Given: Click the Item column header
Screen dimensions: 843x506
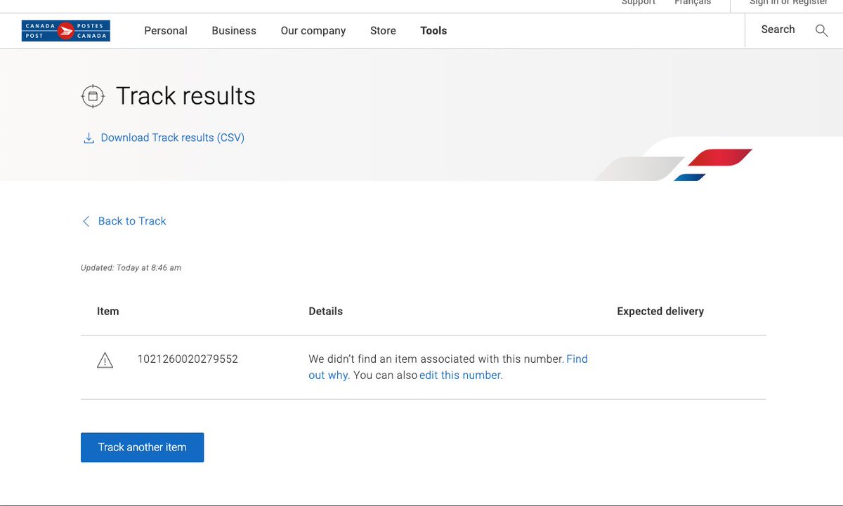Looking at the screenshot, I should [108, 312].
